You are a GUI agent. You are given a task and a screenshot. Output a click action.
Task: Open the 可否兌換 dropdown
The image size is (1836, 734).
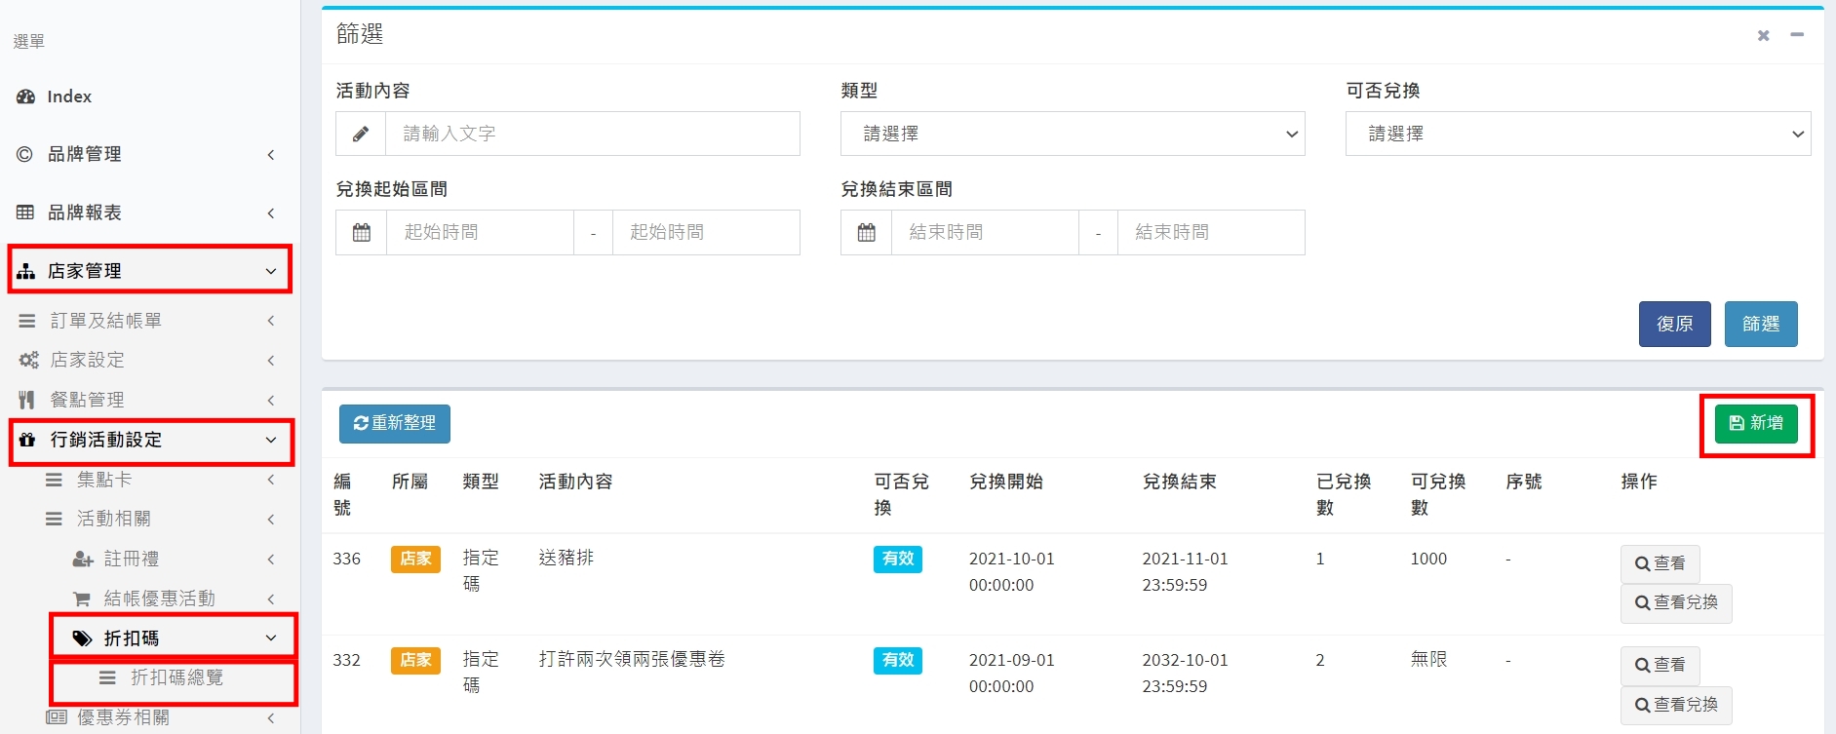click(1577, 134)
